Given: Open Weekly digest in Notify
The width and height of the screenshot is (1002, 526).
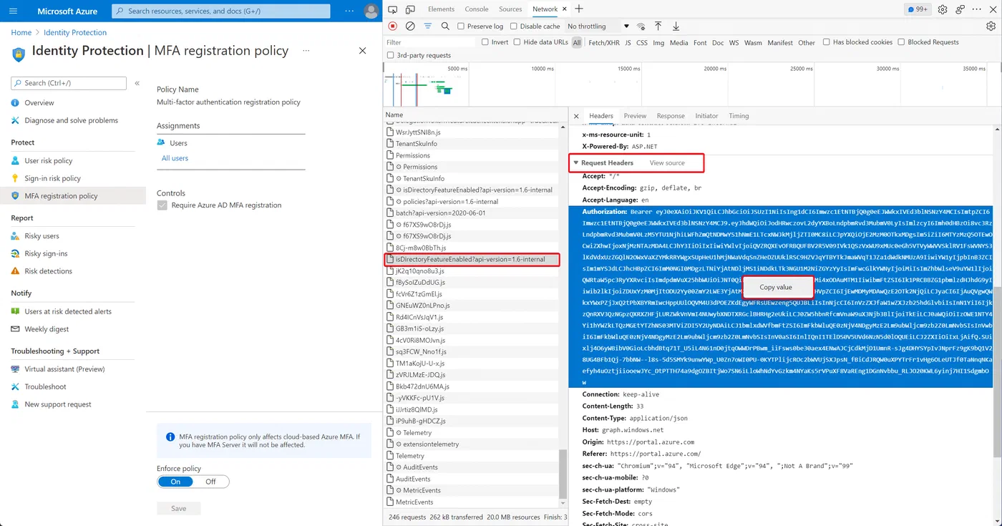Looking at the screenshot, I should pos(47,329).
